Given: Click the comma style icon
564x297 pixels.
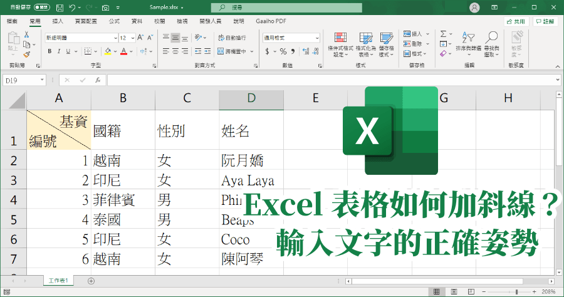Looking at the screenshot, I should pos(293,51).
